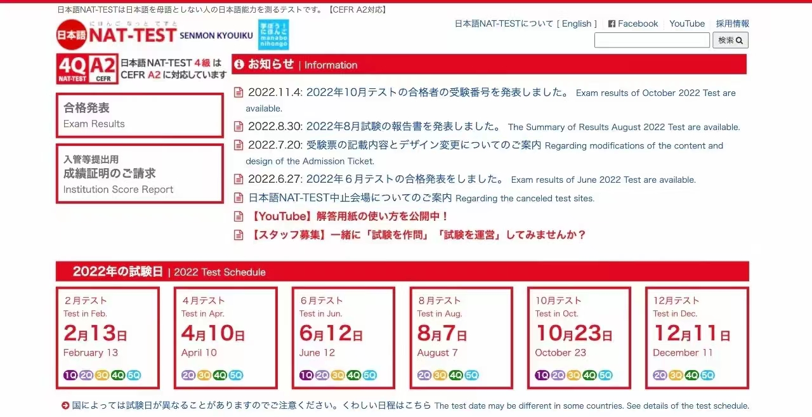
Task: Click the 2Q badge under October 23
Action: click(x=558, y=375)
